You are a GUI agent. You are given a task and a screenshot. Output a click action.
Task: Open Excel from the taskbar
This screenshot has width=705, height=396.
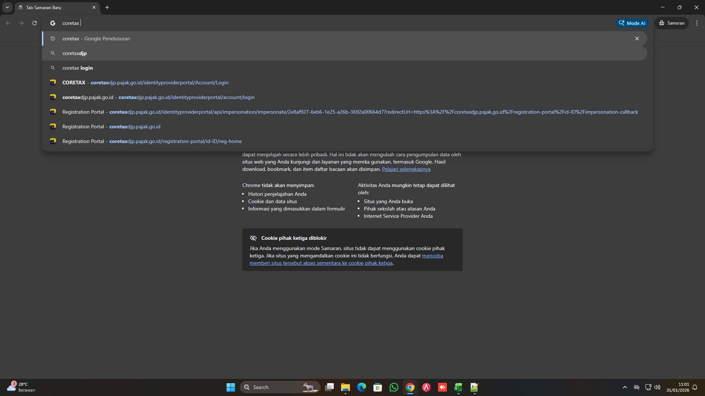click(458, 387)
